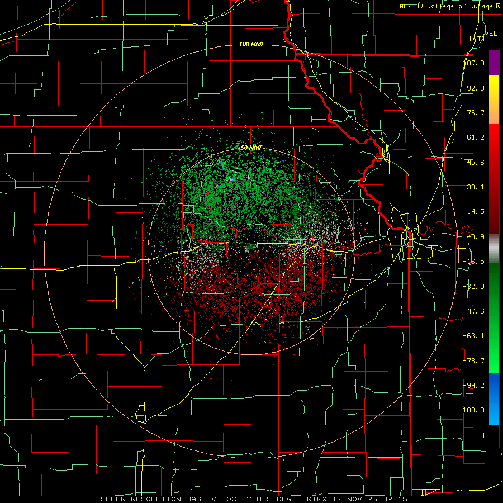Viewport: 503px width, 503px height.
Task: Click the NEXLAB-College of DuPage watermark text
Action: 450,6
